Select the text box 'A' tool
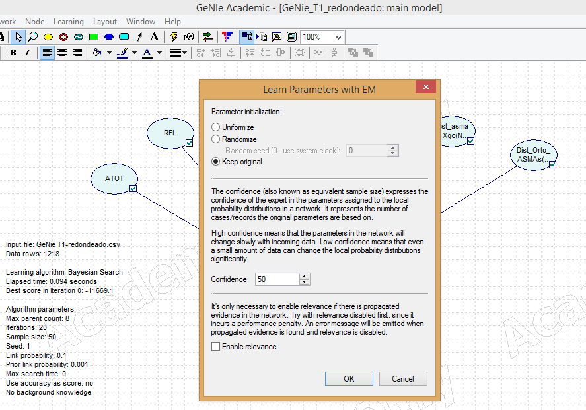 (155, 37)
